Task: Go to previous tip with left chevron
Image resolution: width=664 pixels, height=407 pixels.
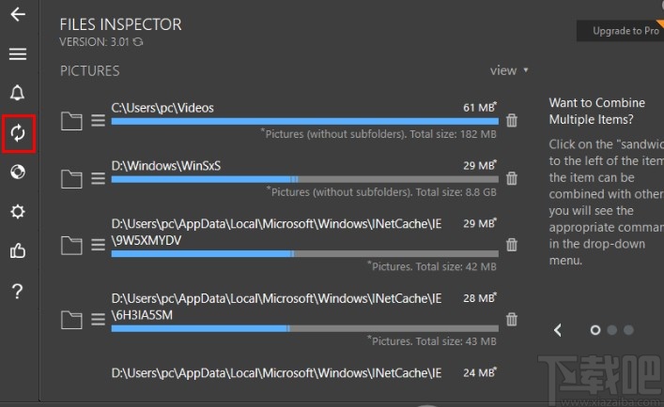Action: (x=558, y=330)
